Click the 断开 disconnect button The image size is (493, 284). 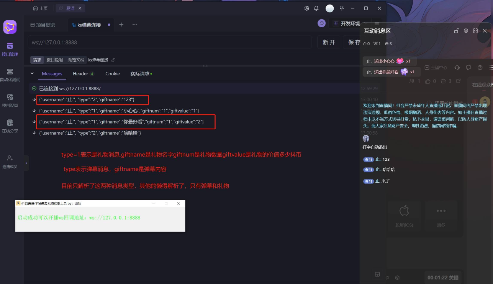(x=329, y=42)
